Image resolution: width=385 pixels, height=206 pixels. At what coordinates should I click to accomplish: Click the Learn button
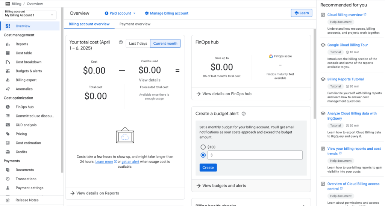click(302, 13)
